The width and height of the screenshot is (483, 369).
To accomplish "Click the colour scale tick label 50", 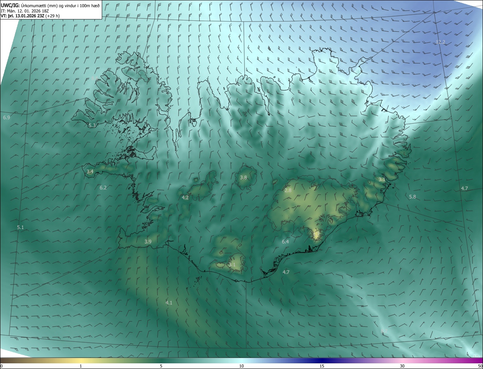I will pos(480,366).
